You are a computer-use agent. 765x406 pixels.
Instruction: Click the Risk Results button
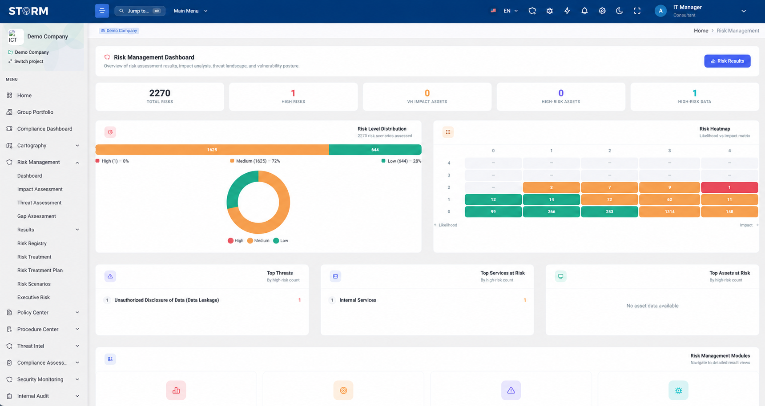[x=727, y=61]
